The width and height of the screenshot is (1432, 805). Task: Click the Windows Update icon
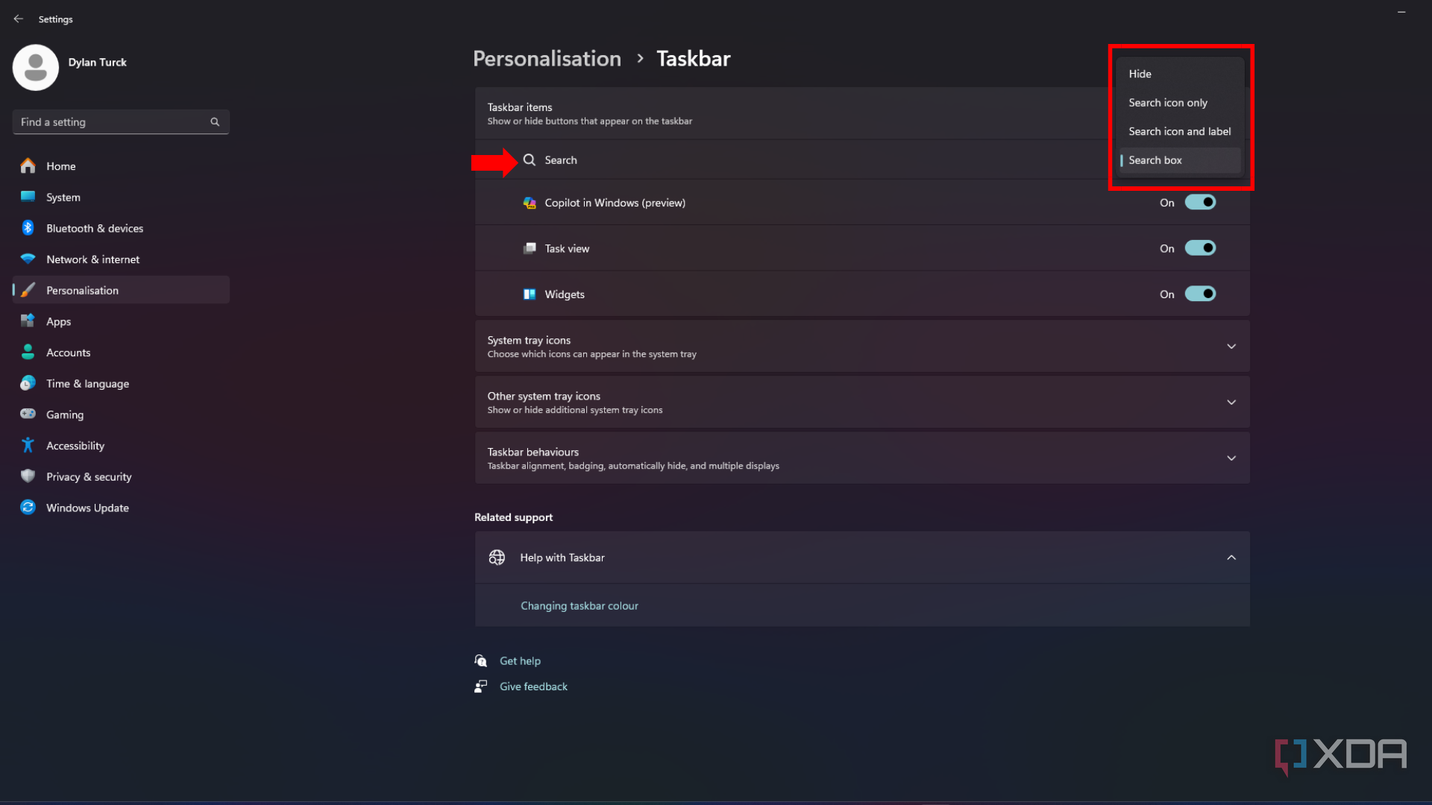coord(27,508)
